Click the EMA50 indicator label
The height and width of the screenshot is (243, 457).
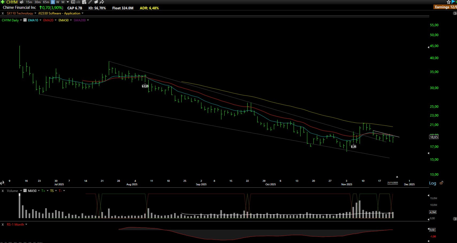(x=63, y=20)
